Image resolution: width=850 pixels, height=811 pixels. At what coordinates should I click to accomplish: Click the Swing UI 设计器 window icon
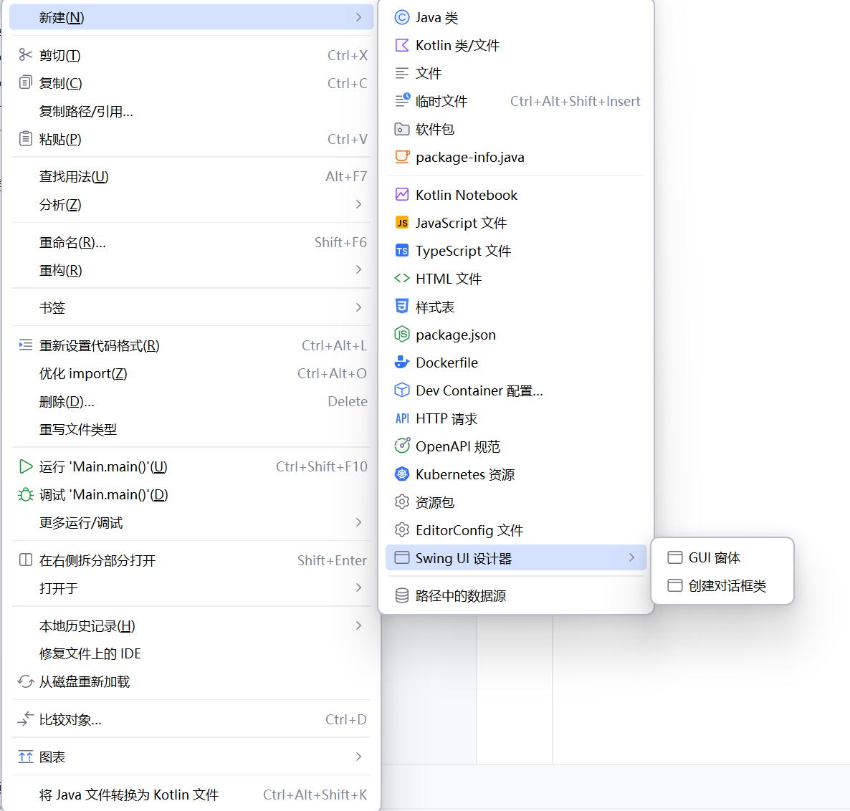click(401, 557)
